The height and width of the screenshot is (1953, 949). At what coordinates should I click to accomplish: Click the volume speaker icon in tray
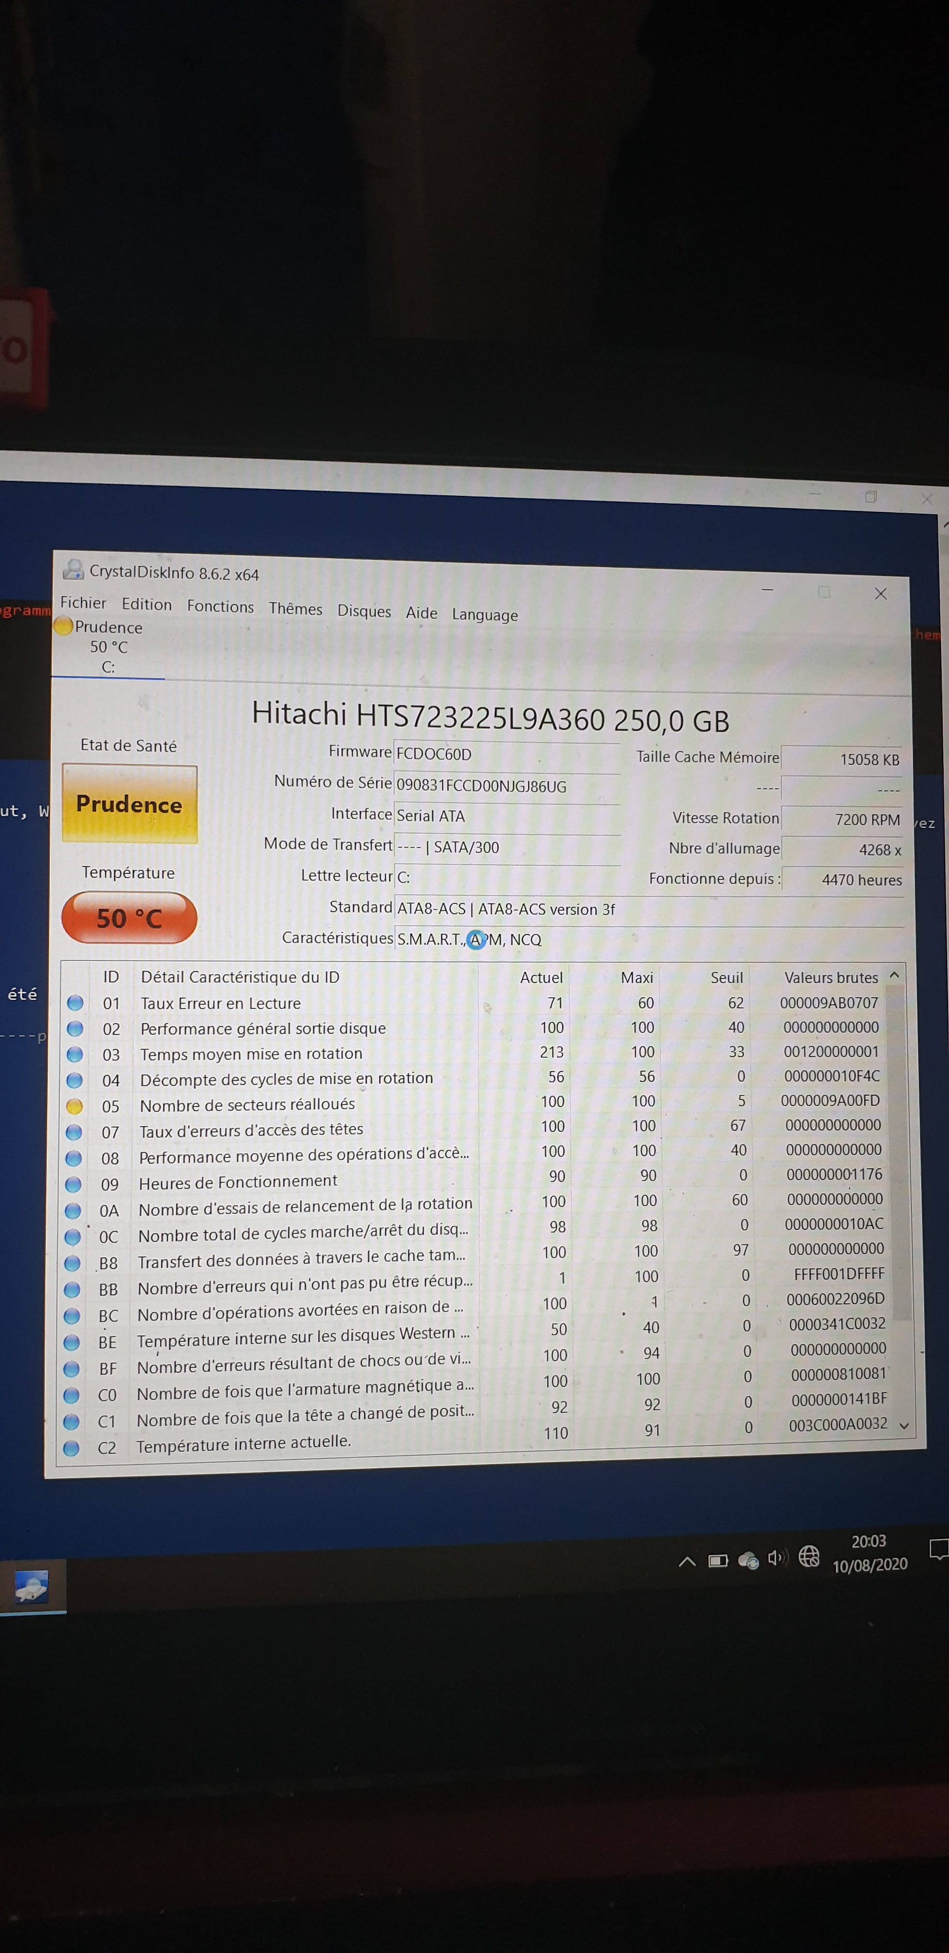coord(777,1558)
